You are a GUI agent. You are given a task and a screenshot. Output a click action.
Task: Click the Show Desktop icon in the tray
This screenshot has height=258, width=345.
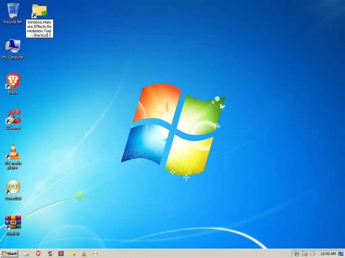pyautogui.click(x=341, y=254)
